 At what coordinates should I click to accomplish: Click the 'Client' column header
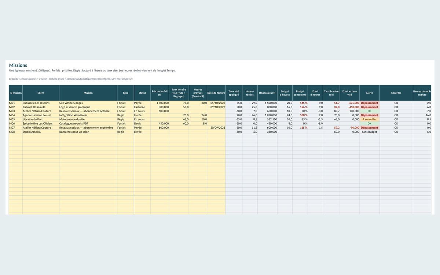(41, 93)
